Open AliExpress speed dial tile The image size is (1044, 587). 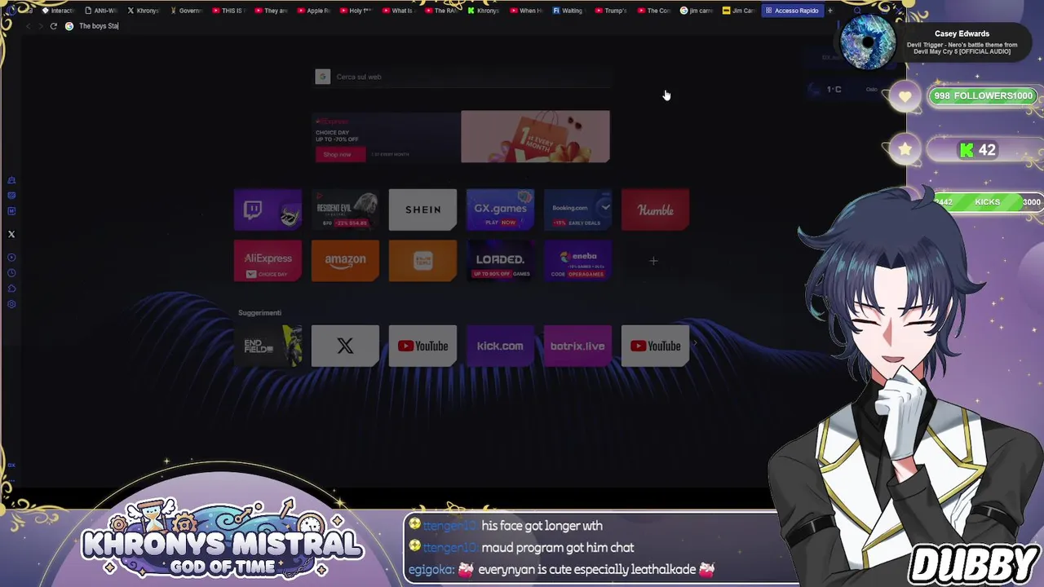268,261
